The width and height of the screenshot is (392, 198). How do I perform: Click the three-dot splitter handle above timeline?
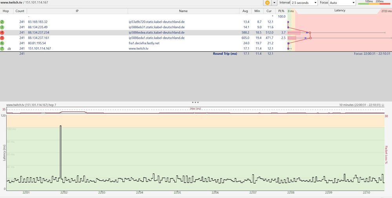(195, 102)
